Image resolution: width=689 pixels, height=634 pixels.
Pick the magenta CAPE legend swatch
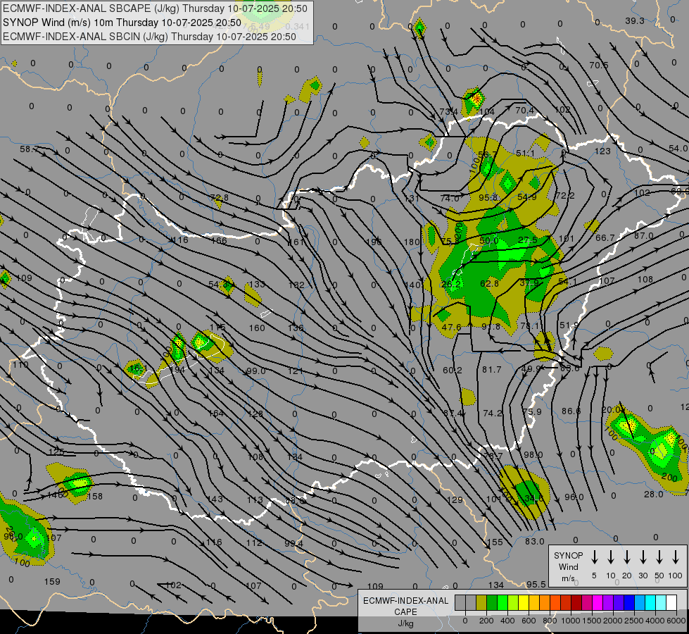tap(598, 603)
